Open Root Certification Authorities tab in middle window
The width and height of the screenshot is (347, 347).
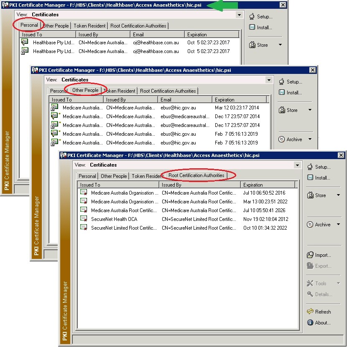(168, 91)
